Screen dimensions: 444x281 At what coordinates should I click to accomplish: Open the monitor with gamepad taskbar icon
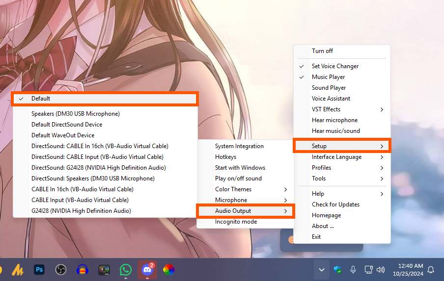(x=104, y=270)
